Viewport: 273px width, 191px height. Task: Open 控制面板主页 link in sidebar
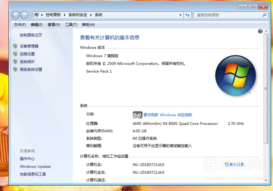(31, 35)
